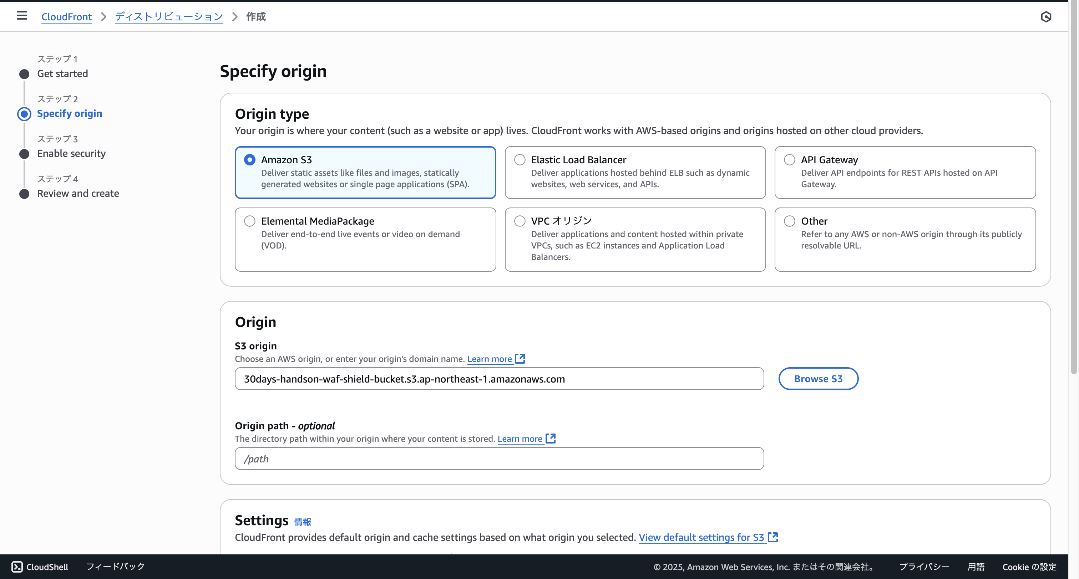Click external icon after View default settings for S3
The height and width of the screenshot is (579, 1079).
pos(773,537)
